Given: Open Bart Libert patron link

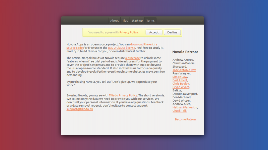Looking at the screenshot, I should [x=180, y=80].
